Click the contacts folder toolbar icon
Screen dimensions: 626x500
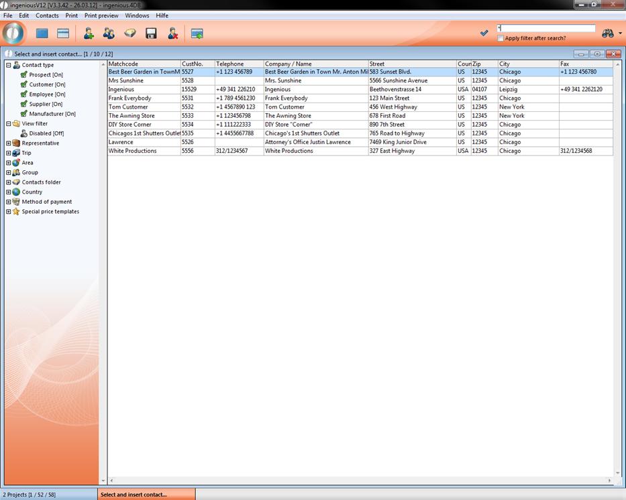pos(129,34)
